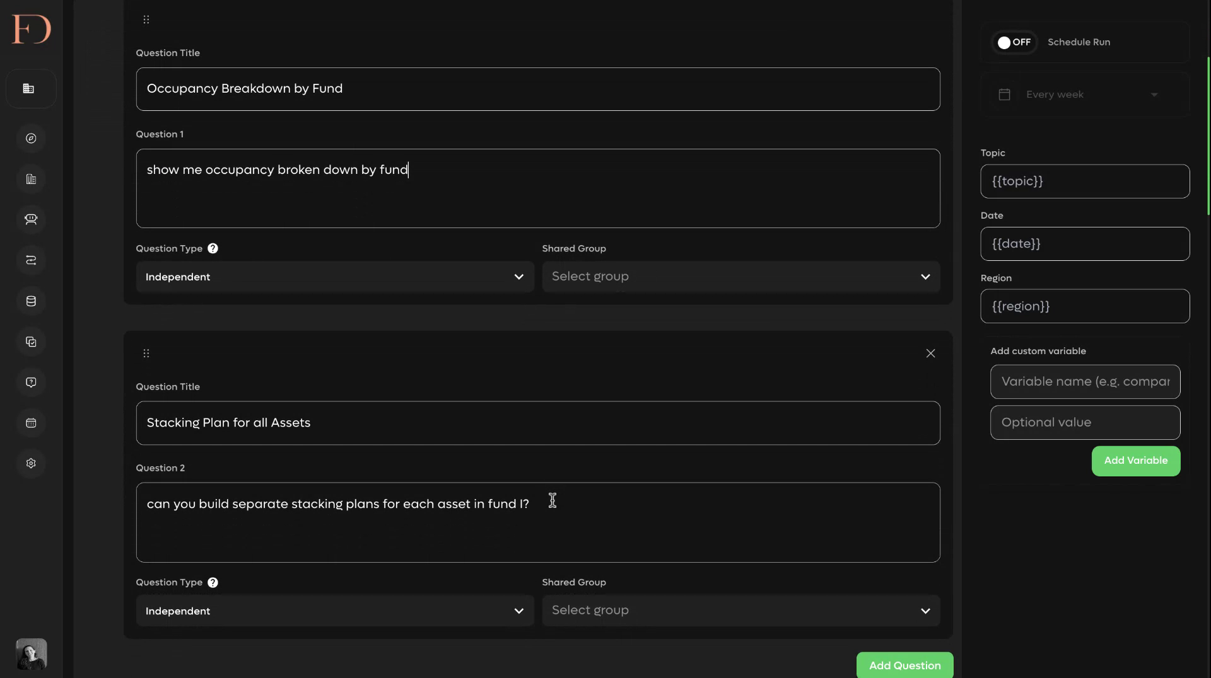
Task: Click the calendar icon beside Every week
Action: tap(1005, 95)
